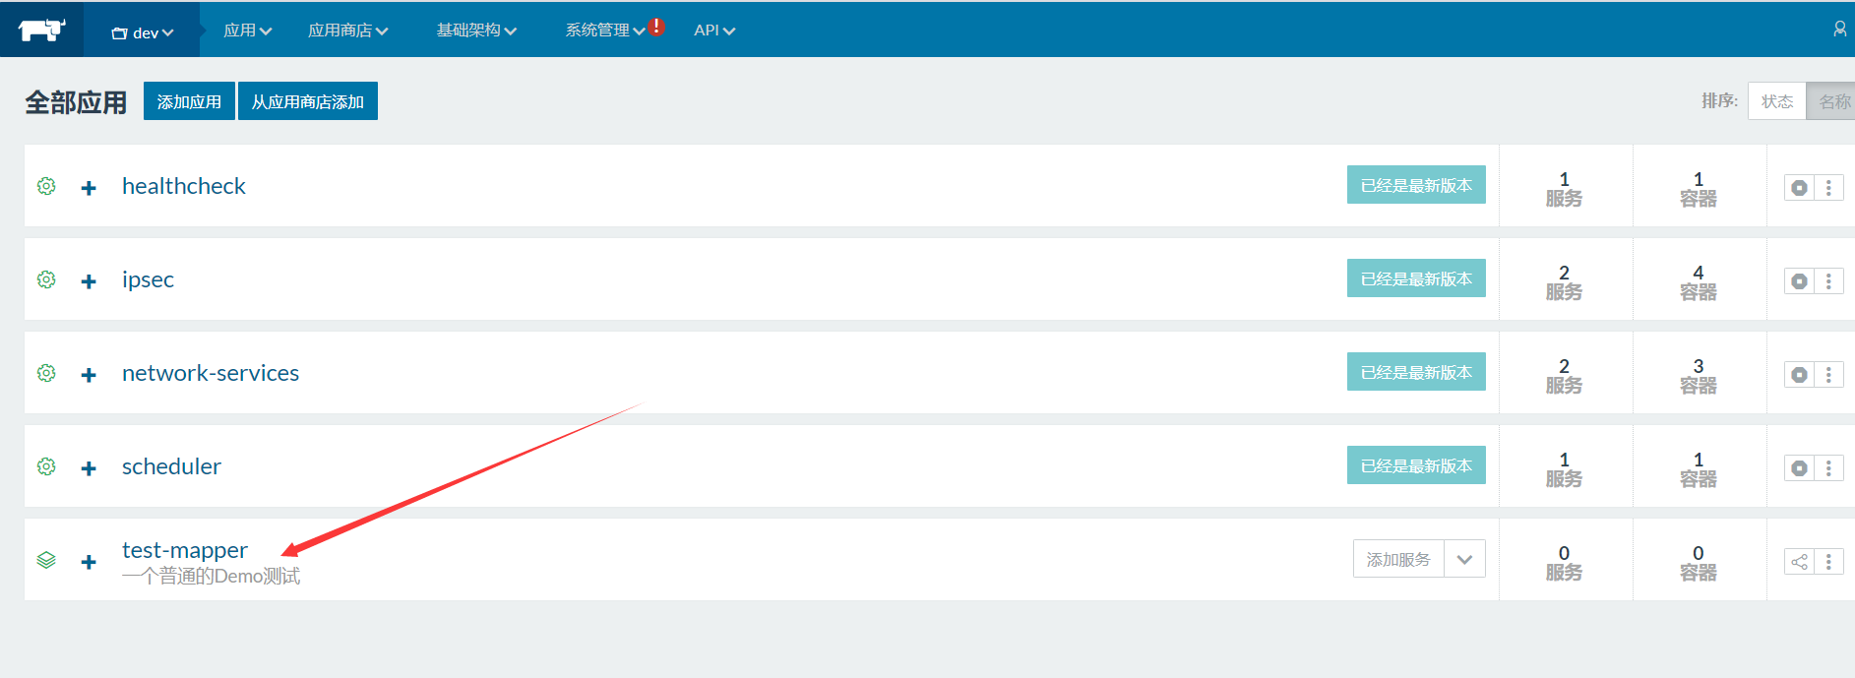The width and height of the screenshot is (1855, 678).
Task: Click the red alert icon beside 系统管理
Action: 656,28
